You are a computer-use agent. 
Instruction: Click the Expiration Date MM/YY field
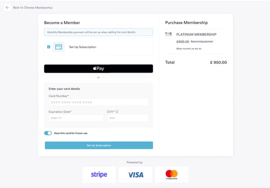click(x=76, y=118)
